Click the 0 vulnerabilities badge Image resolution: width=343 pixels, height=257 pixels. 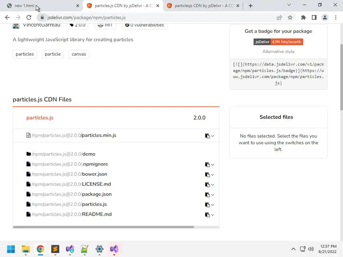[145, 25]
